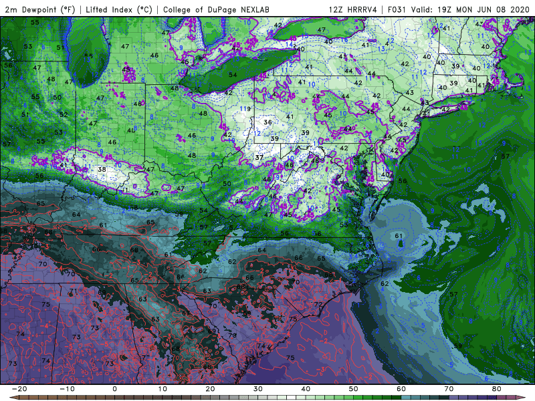The width and height of the screenshot is (535, 401).
Task: Click the "10" colorbar tick label
Action: click(163, 389)
